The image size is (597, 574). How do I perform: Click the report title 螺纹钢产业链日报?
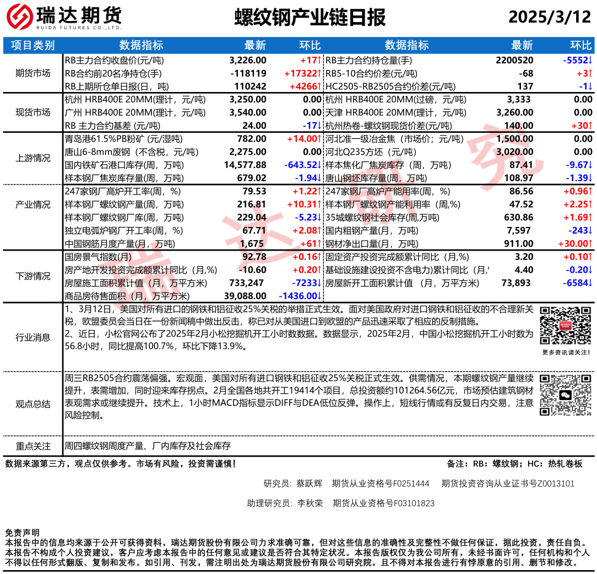tap(310, 18)
